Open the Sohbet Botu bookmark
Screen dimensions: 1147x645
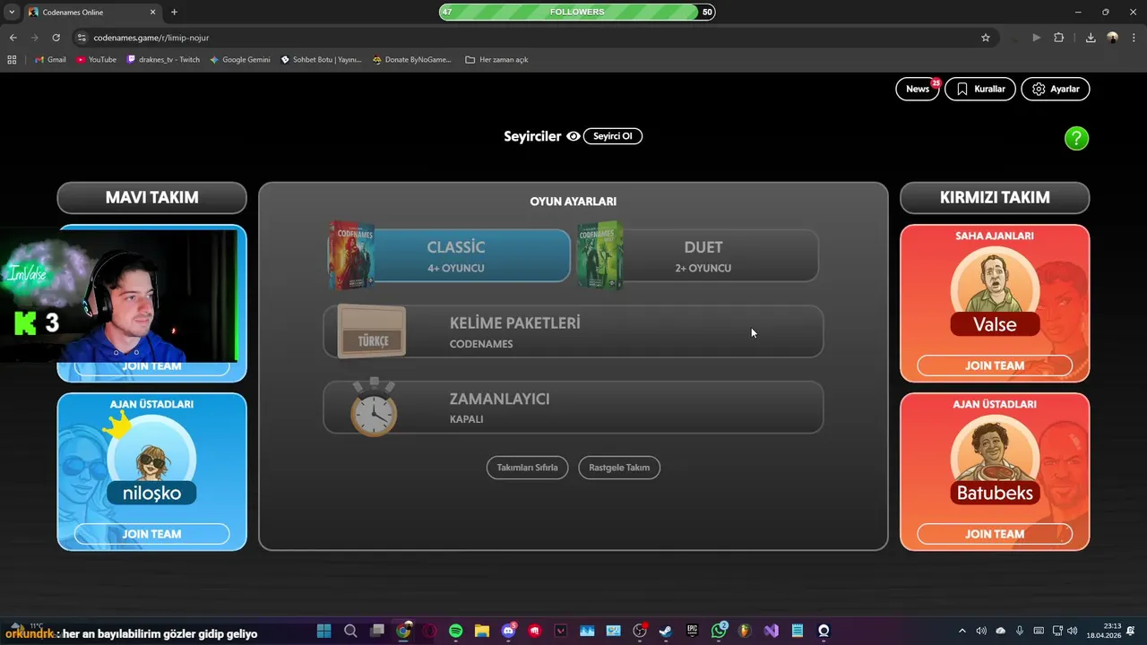point(321,60)
